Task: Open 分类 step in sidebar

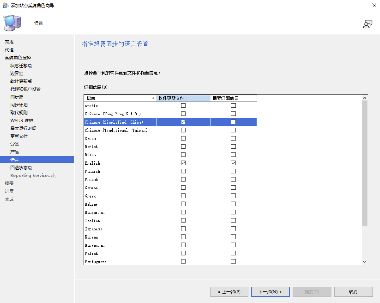Action: click(15, 144)
